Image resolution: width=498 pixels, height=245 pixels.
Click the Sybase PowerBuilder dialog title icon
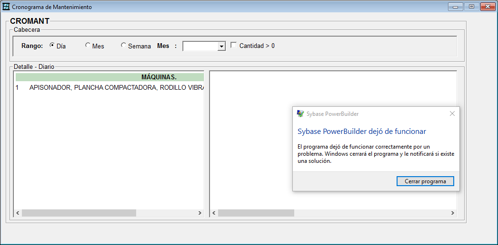pyautogui.click(x=300, y=113)
